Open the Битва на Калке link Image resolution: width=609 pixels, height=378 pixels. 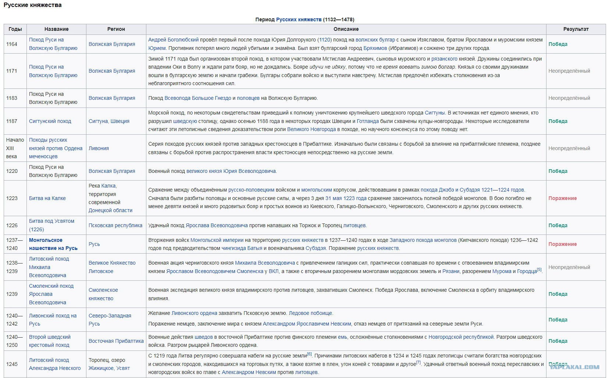(47, 198)
